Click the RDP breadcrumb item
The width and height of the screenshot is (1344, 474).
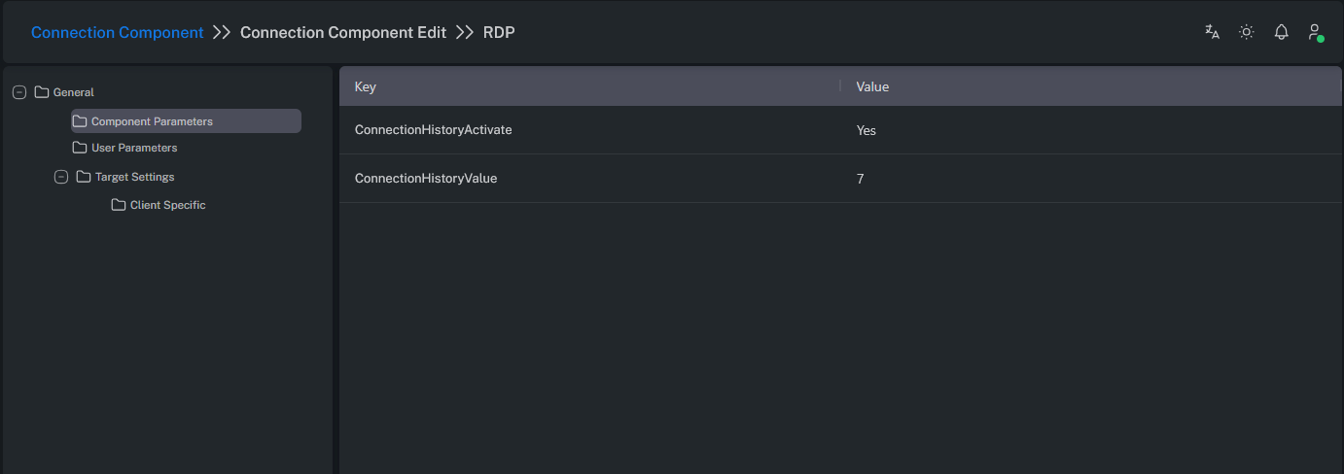coord(499,32)
